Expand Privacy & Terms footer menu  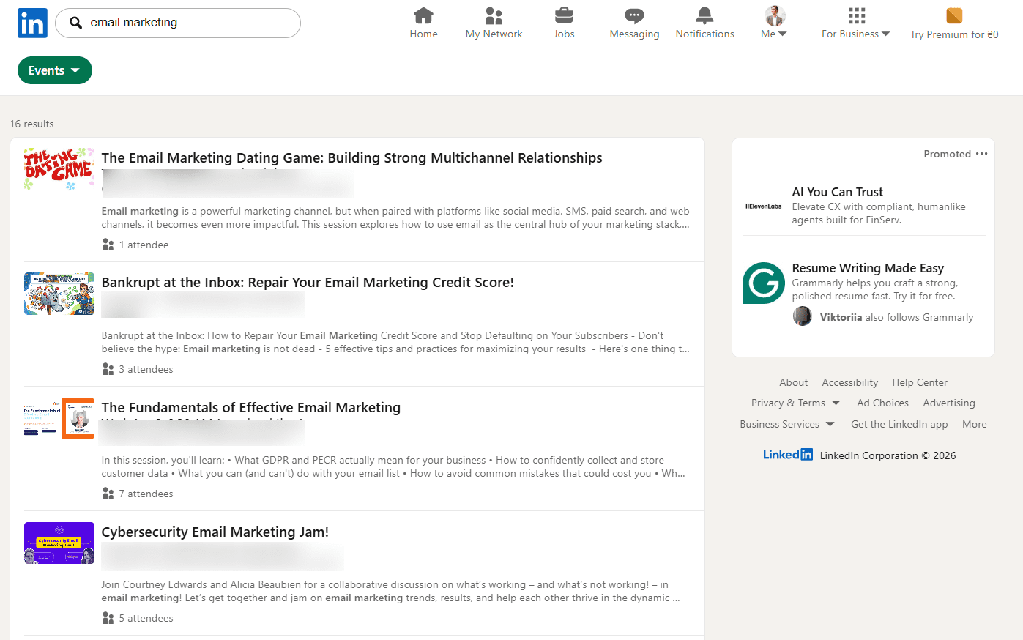(x=795, y=403)
